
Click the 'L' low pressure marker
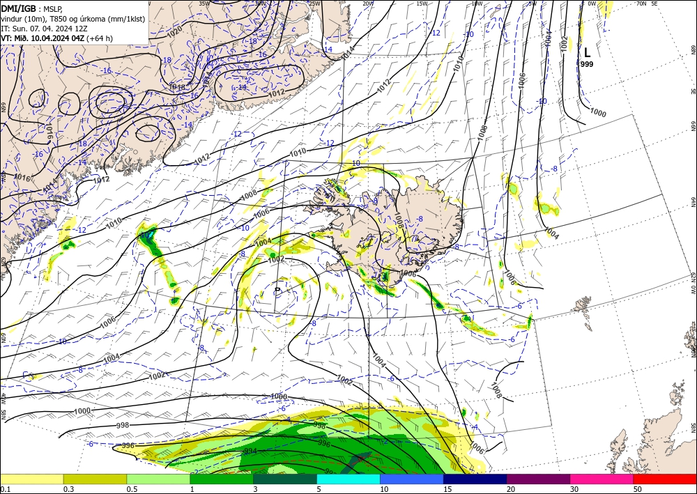[587, 52]
